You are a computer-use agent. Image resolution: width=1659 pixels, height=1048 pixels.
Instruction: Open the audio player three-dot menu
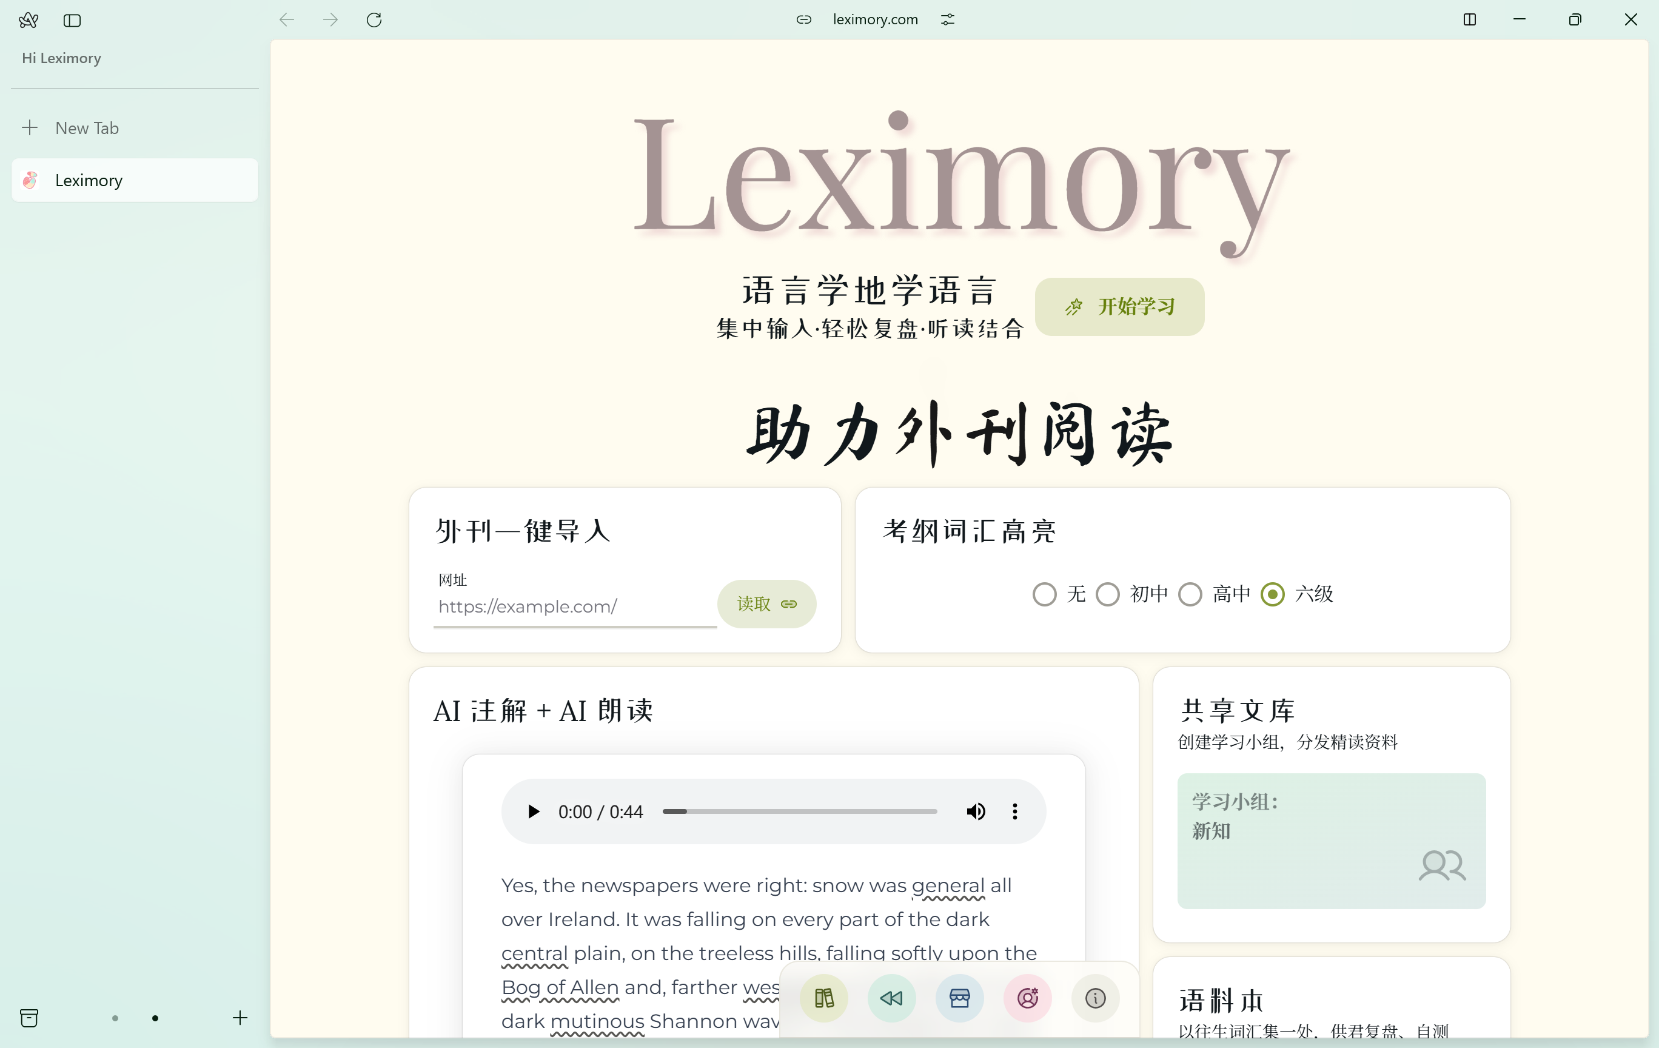click(x=1015, y=811)
